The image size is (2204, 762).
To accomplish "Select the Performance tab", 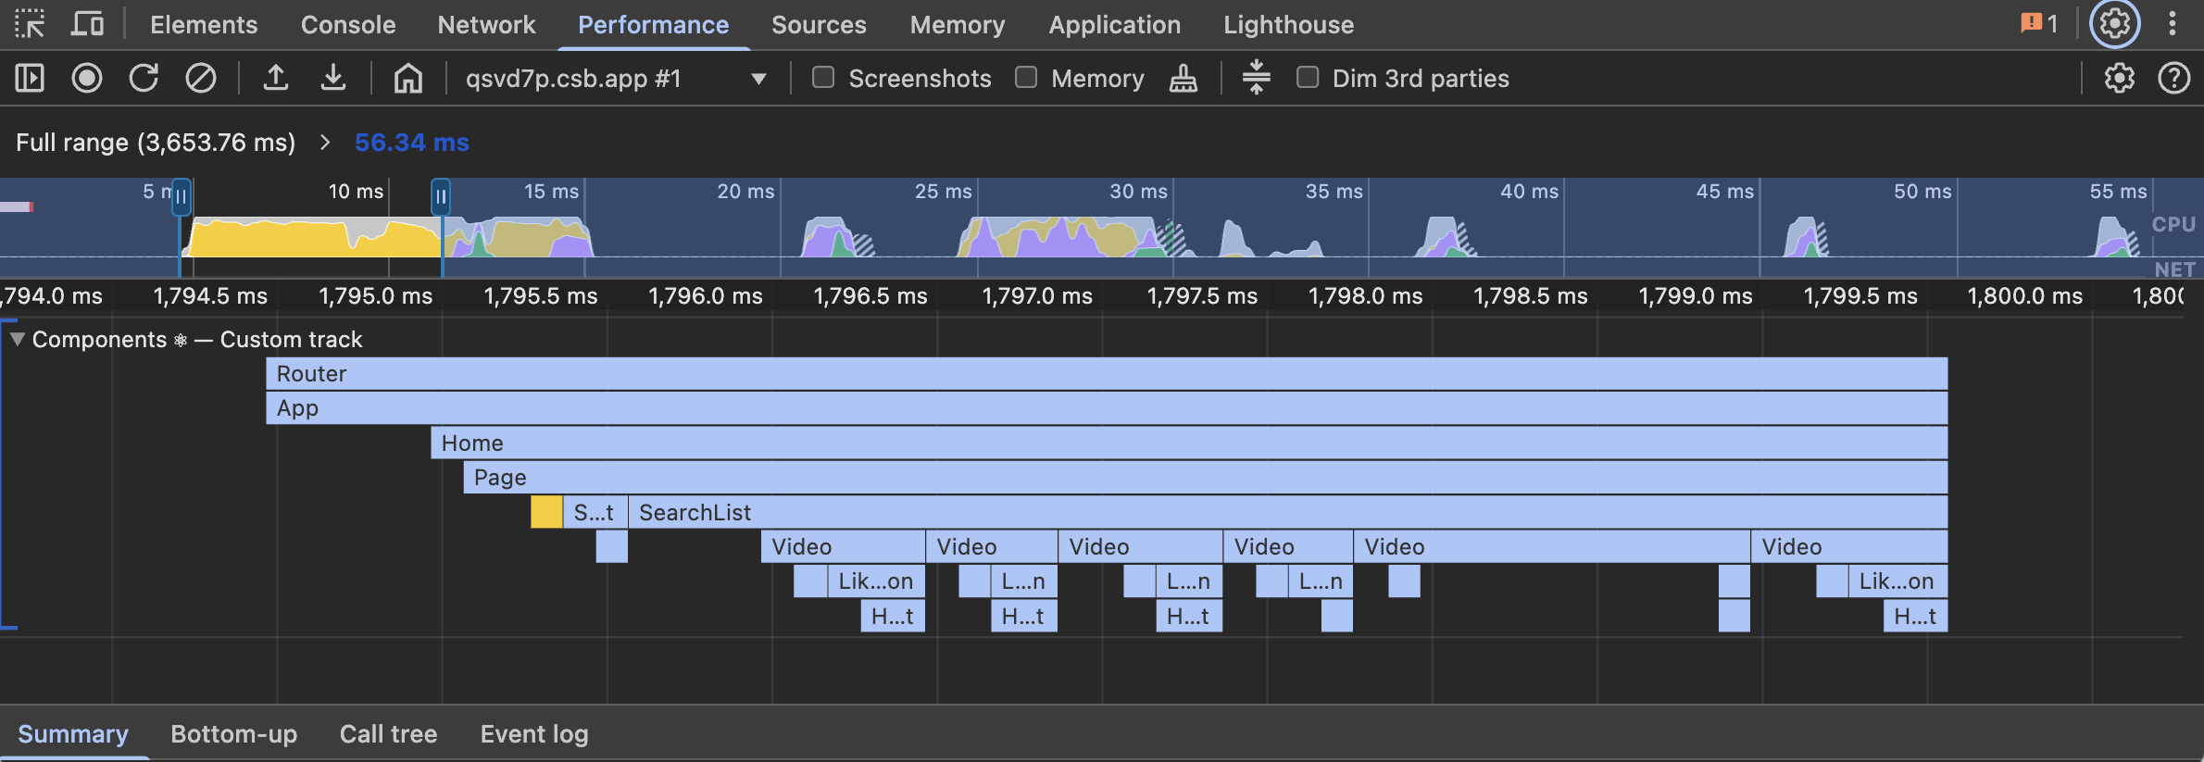I will pos(653,24).
